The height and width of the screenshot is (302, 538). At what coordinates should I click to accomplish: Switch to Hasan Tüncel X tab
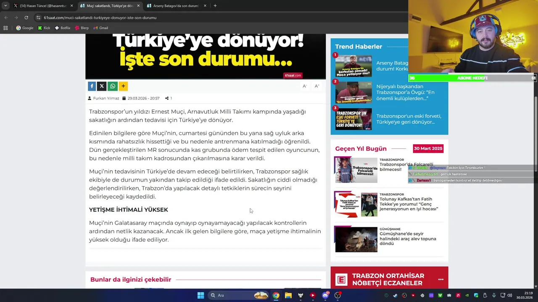coord(43,6)
